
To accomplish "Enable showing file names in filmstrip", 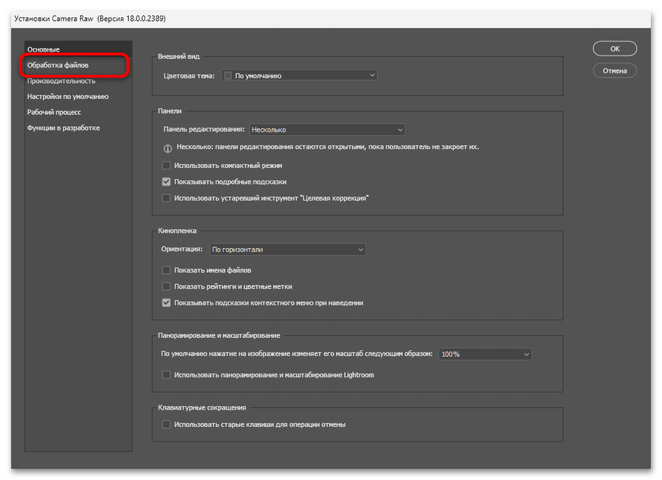I will point(166,270).
